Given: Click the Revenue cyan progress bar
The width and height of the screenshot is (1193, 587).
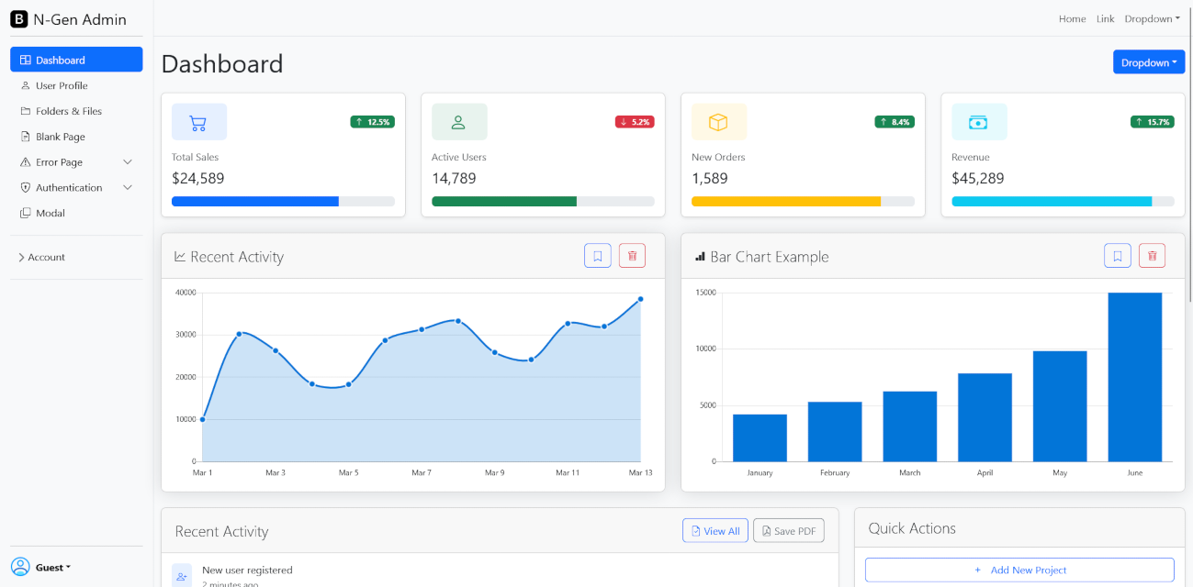Looking at the screenshot, I should [1052, 201].
